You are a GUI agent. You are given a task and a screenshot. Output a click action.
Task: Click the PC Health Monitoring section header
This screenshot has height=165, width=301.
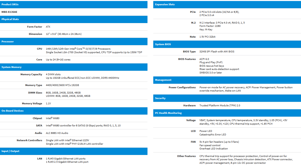(227, 113)
